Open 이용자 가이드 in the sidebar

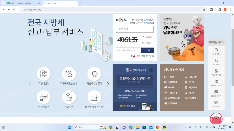coord(216,94)
